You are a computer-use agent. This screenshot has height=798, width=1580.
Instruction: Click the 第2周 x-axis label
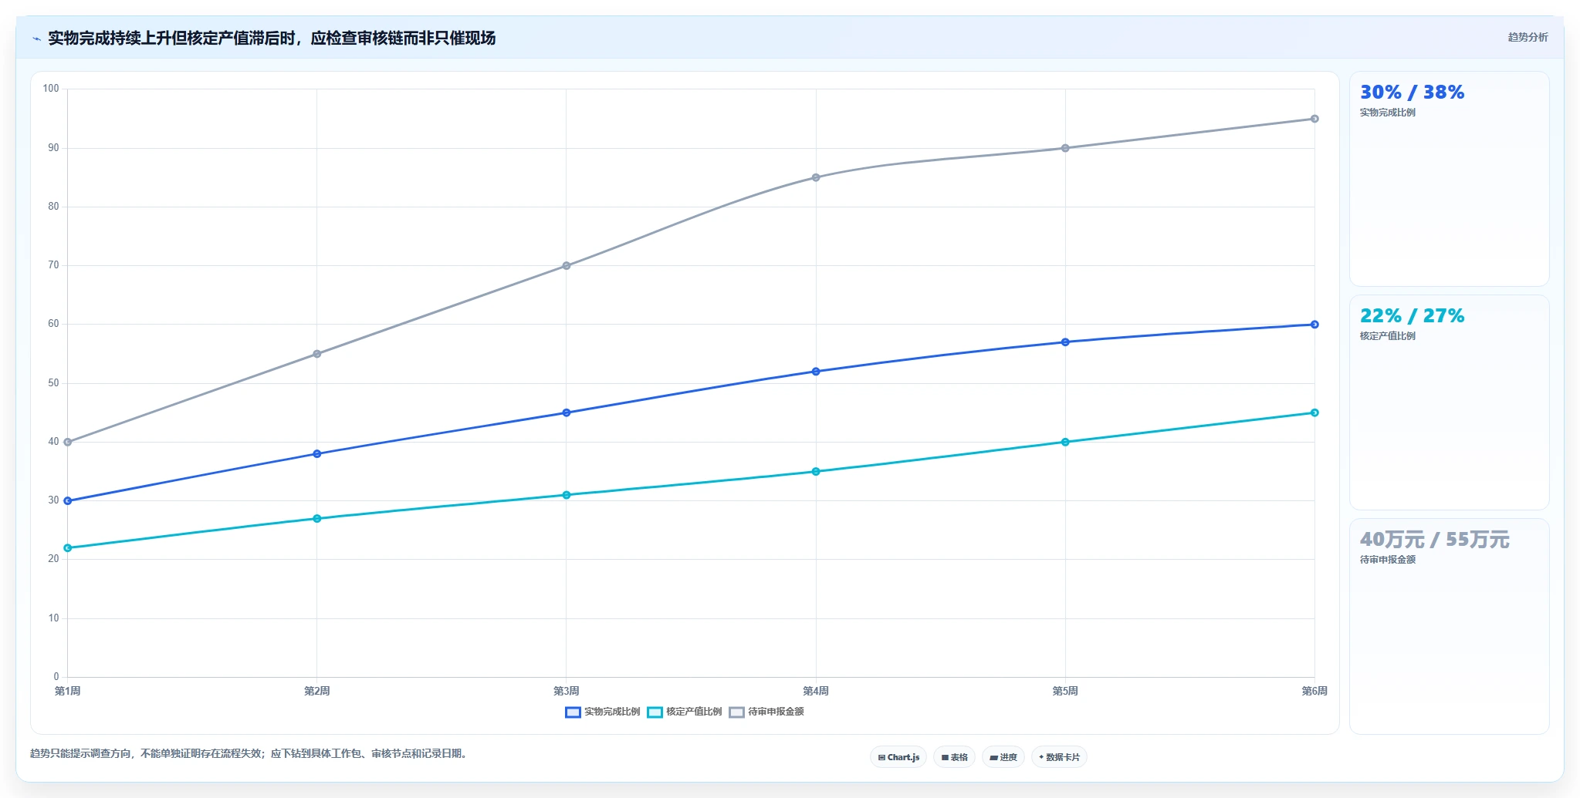(317, 691)
